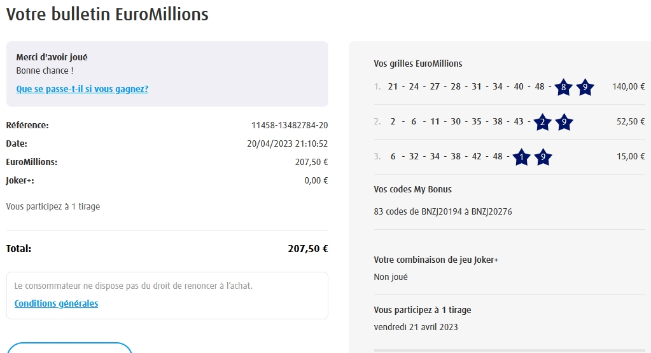Click the Joker+ "Non joué" text
This screenshot has height=353, width=651.
[391, 277]
